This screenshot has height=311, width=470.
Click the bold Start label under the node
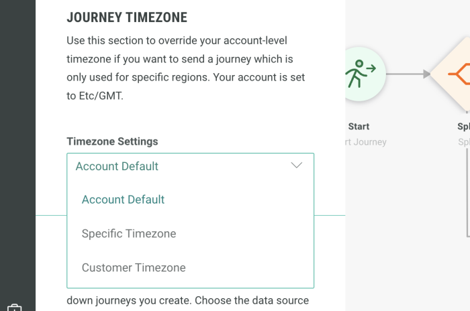[359, 126]
